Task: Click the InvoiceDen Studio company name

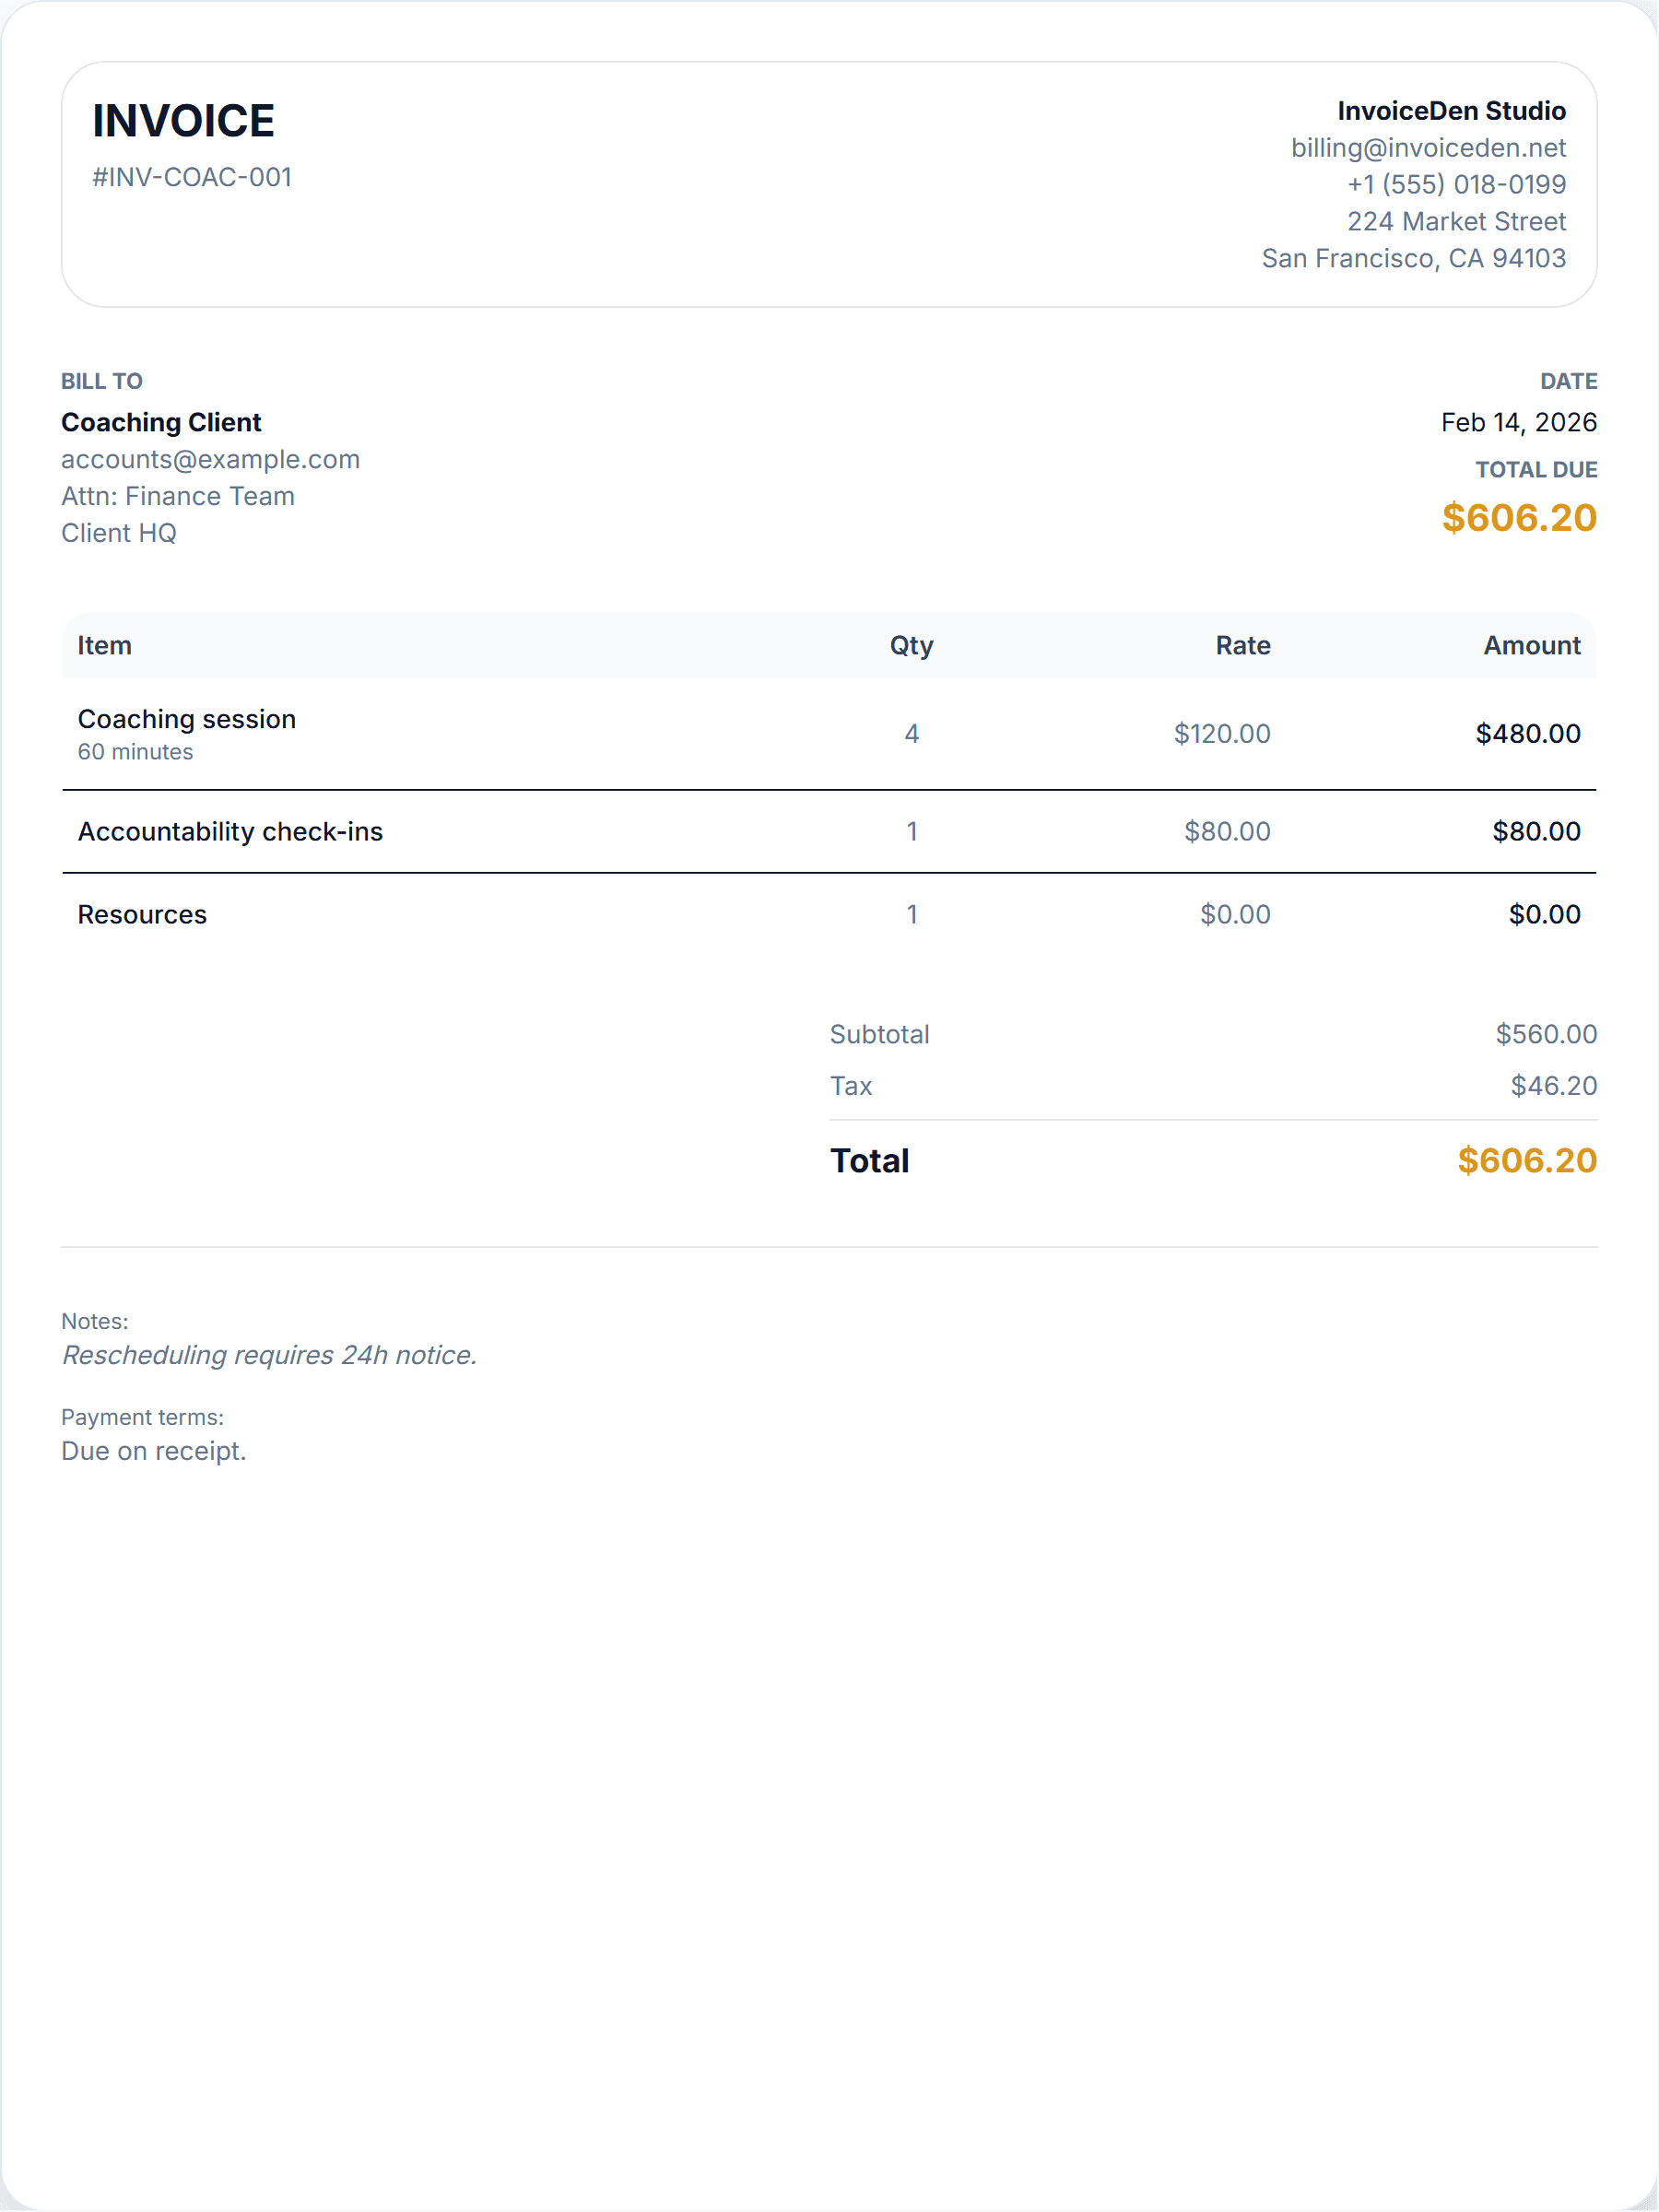Action: pos(1451,111)
